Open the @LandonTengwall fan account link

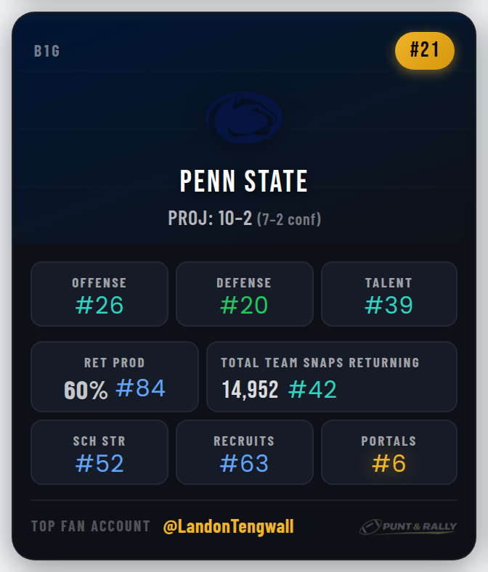(229, 526)
